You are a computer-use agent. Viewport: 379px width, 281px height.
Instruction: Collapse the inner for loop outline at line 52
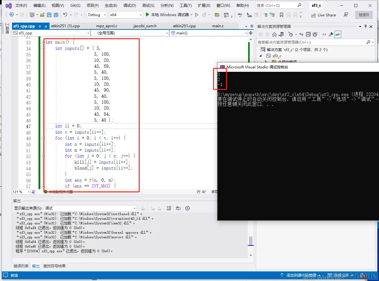click(42, 156)
